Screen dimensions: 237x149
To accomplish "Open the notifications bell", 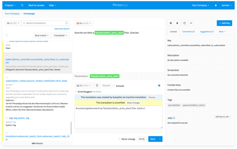I will (x=216, y=5).
